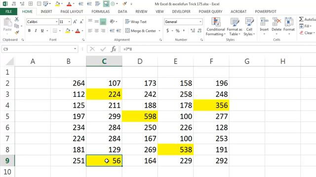Toggle Top Align
Viewport: 316px width, 177px height.
(90, 21)
